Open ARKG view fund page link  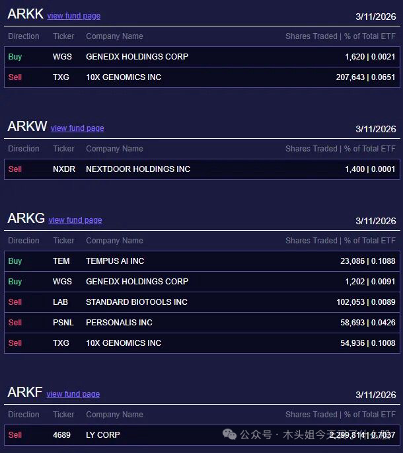75,220
